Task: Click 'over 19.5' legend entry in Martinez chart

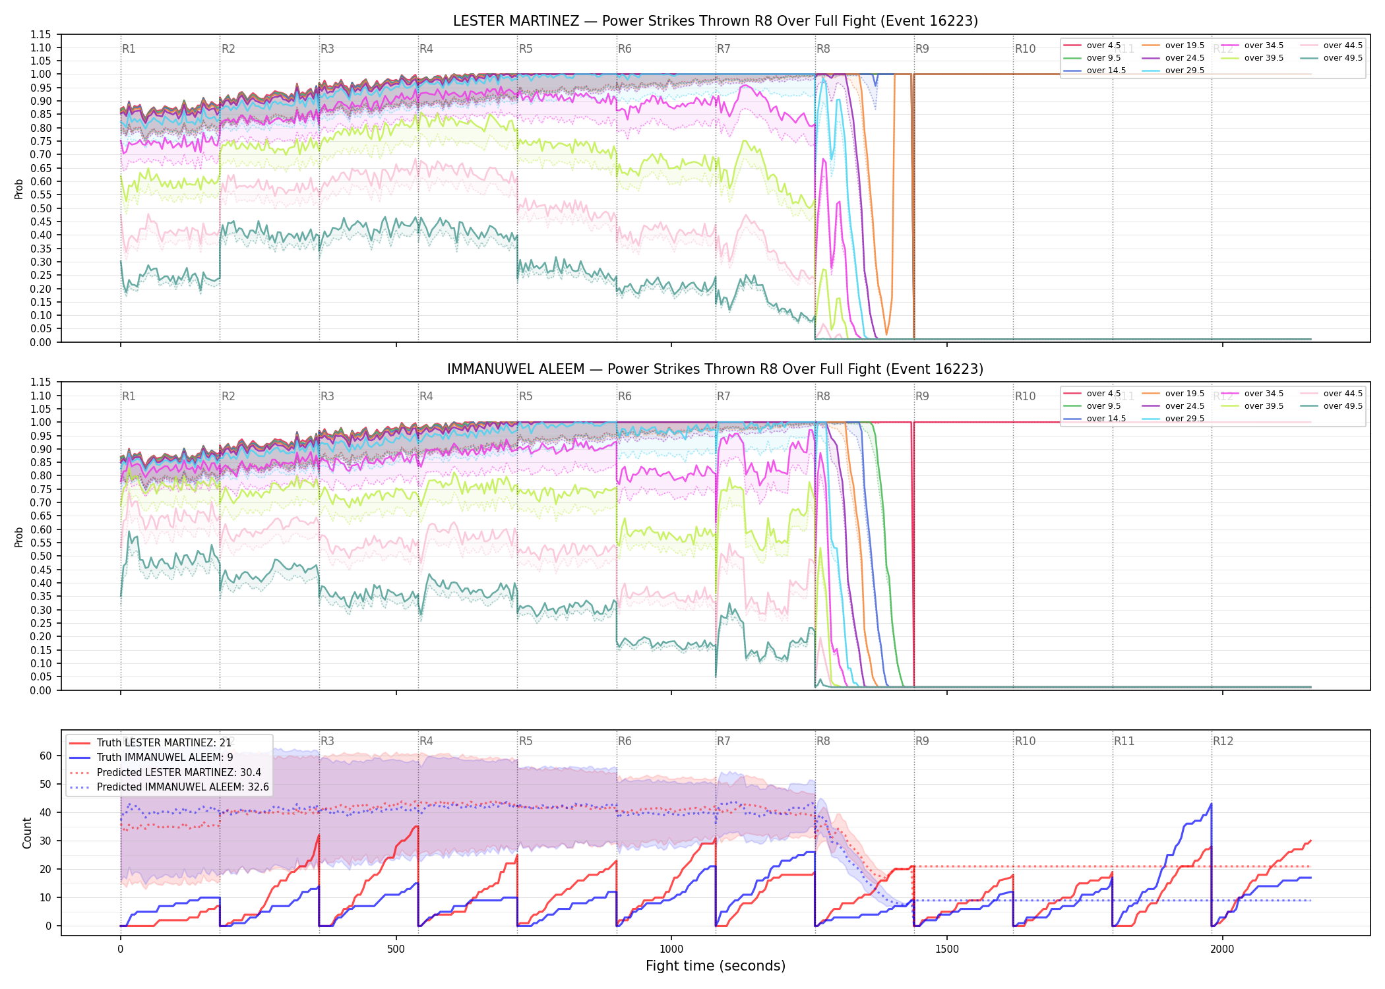Action: pos(1173,45)
